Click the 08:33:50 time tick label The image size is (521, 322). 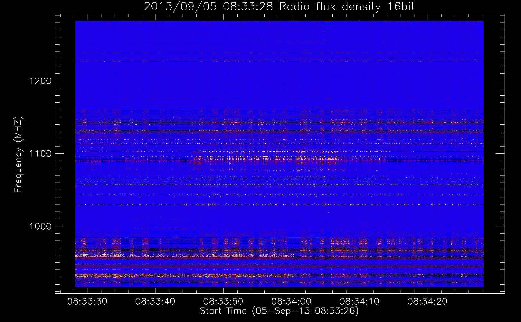223,302
